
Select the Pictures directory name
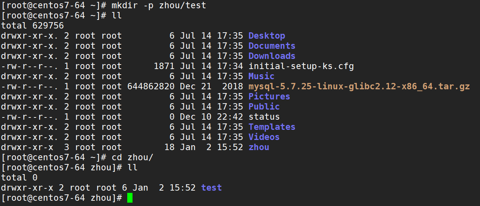[x=269, y=97]
